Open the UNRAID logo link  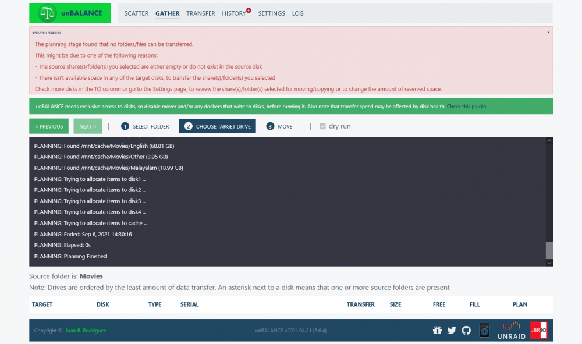pyautogui.click(x=512, y=330)
